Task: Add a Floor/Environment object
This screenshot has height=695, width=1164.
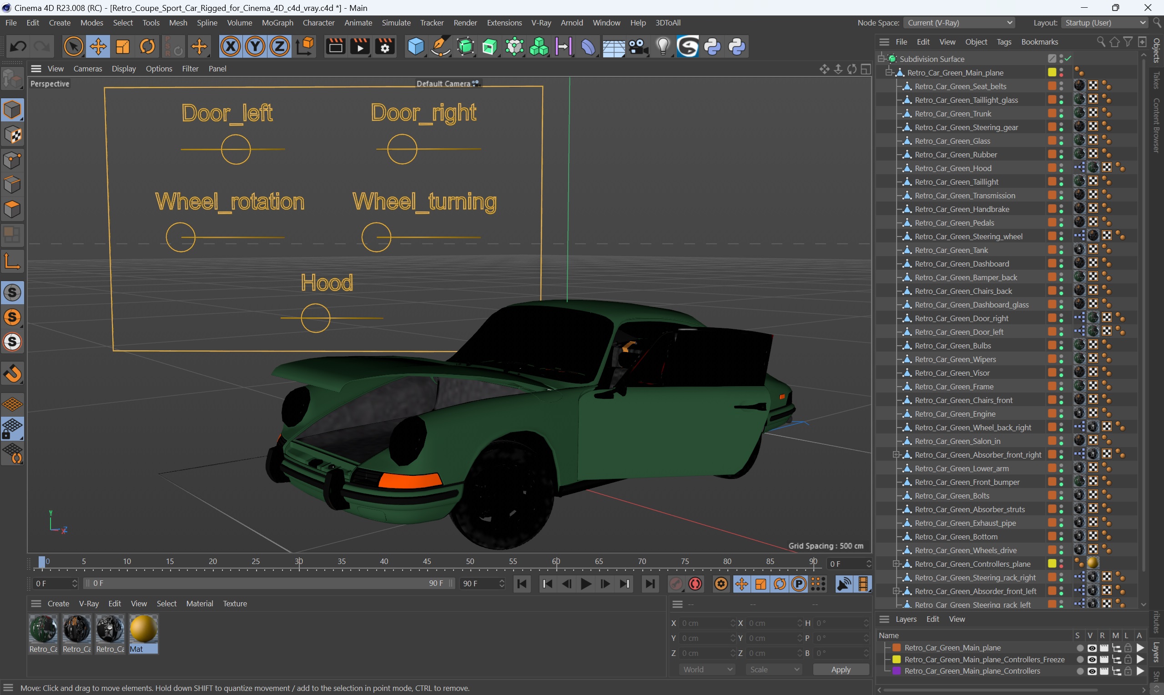Action: tap(613, 46)
